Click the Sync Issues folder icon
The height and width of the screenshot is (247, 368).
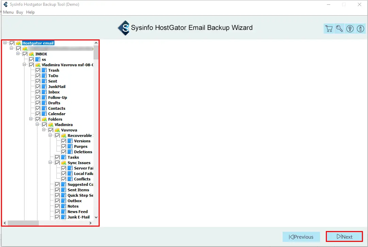(x=64, y=163)
